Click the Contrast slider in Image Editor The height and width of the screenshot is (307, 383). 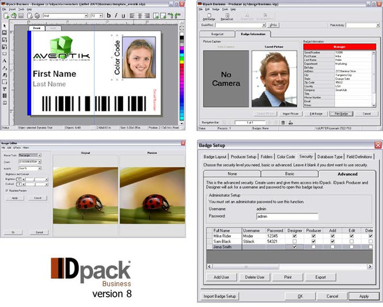(35, 184)
